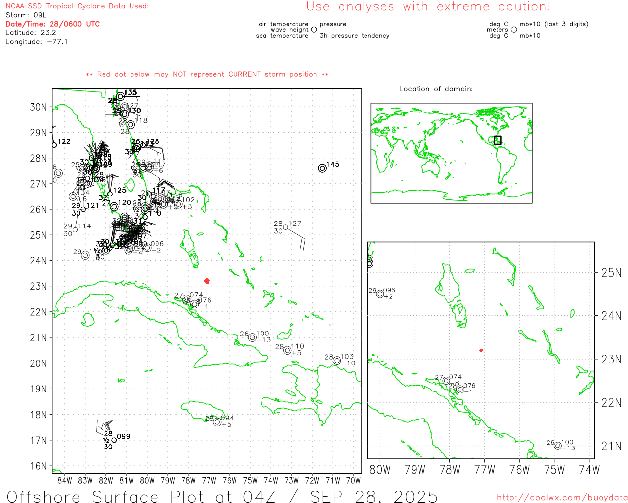
Task: Click the red storm position dot on main map
Action: pyautogui.click(x=207, y=281)
